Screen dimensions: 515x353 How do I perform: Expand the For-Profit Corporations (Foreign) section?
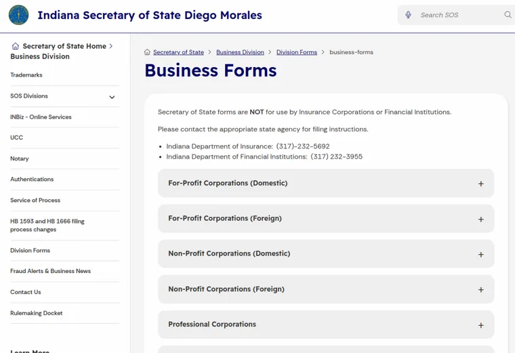326,219
